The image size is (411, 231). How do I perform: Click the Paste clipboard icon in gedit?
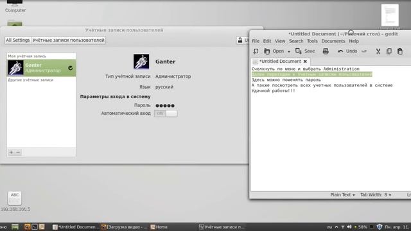point(400,51)
